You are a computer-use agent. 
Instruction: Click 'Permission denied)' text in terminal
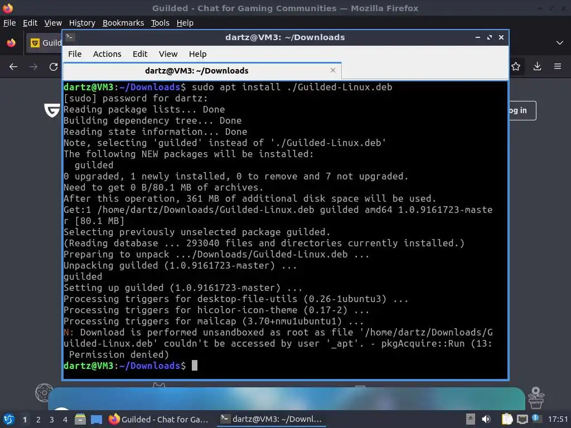[x=119, y=354]
